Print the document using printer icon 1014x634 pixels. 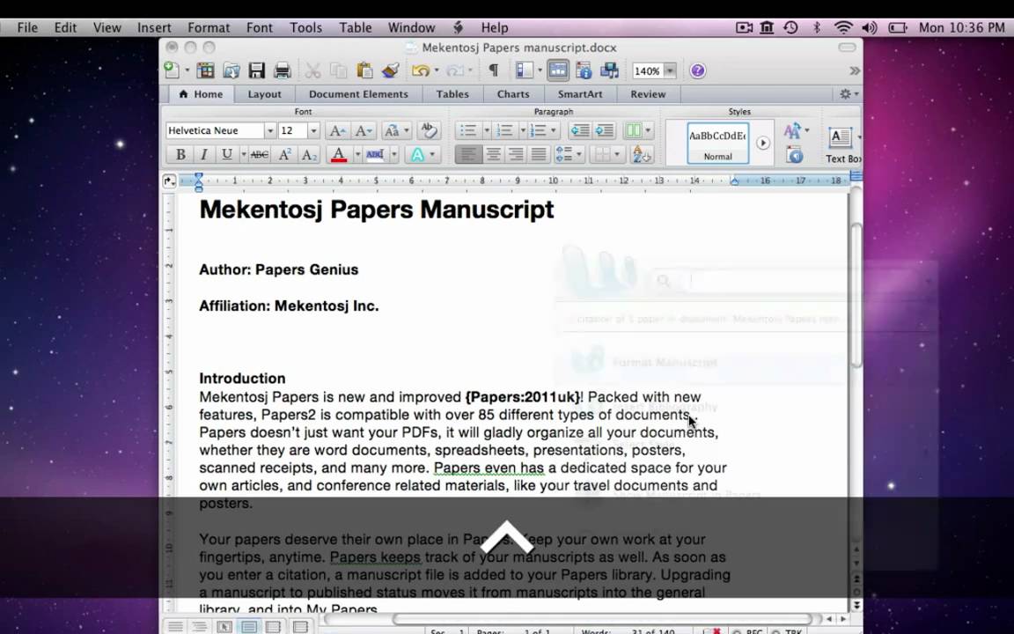(x=282, y=70)
